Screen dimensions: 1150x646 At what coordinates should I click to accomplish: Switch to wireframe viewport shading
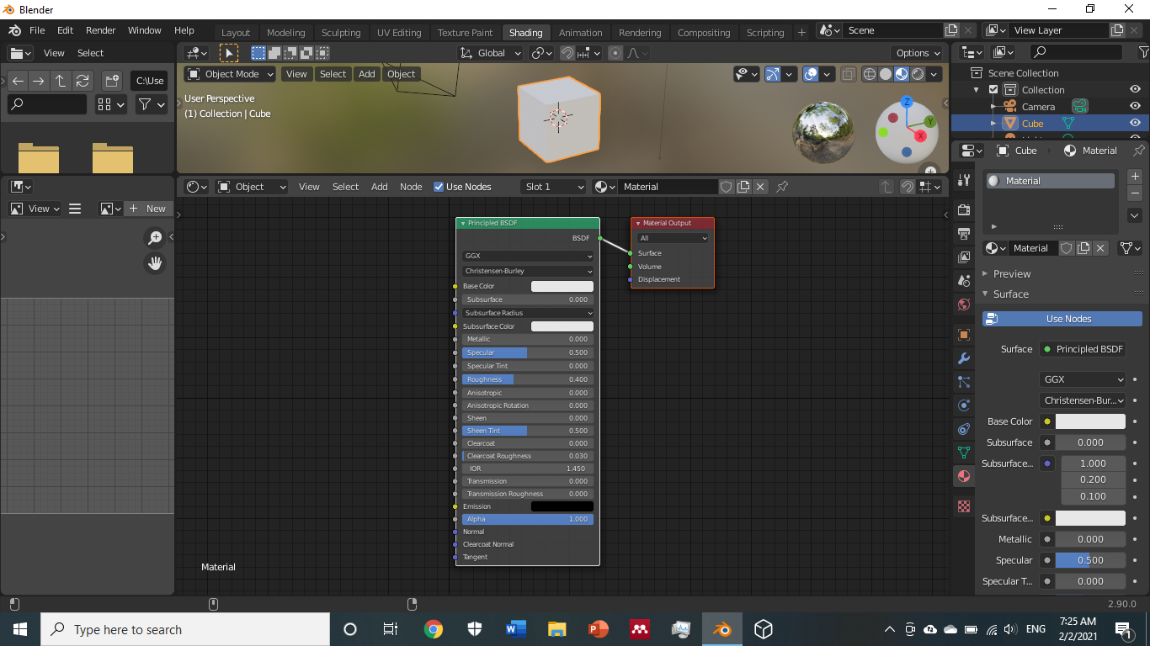coord(870,74)
